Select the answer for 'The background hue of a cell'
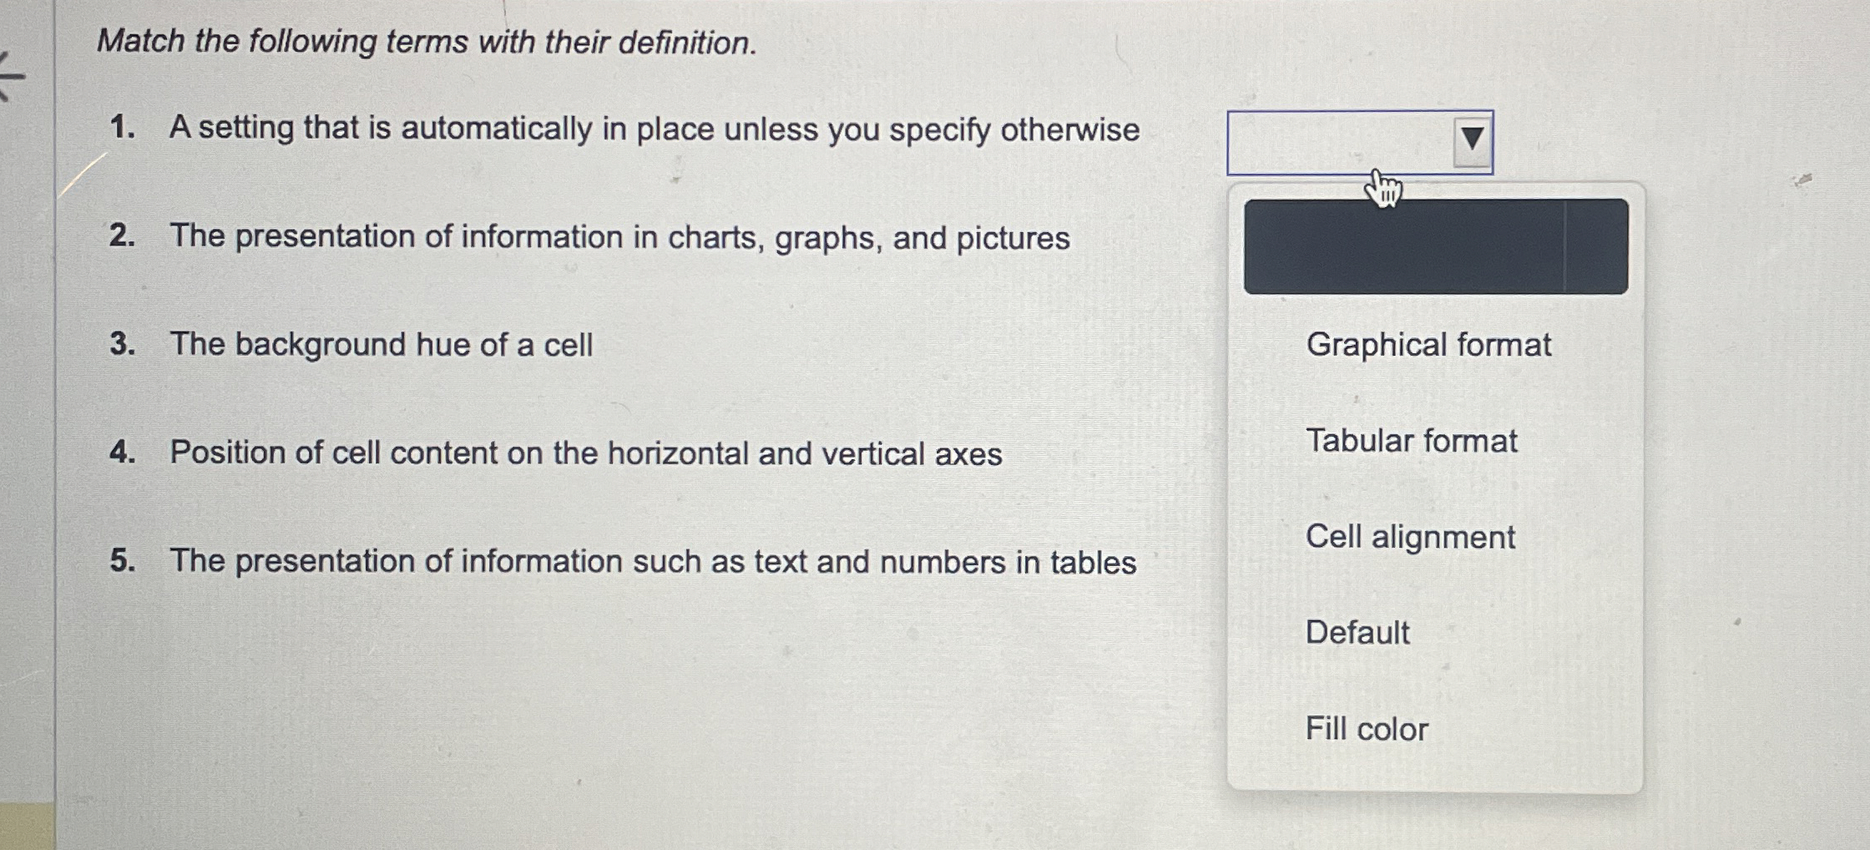This screenshot has width=1870, height=850. coord(1368,729)
